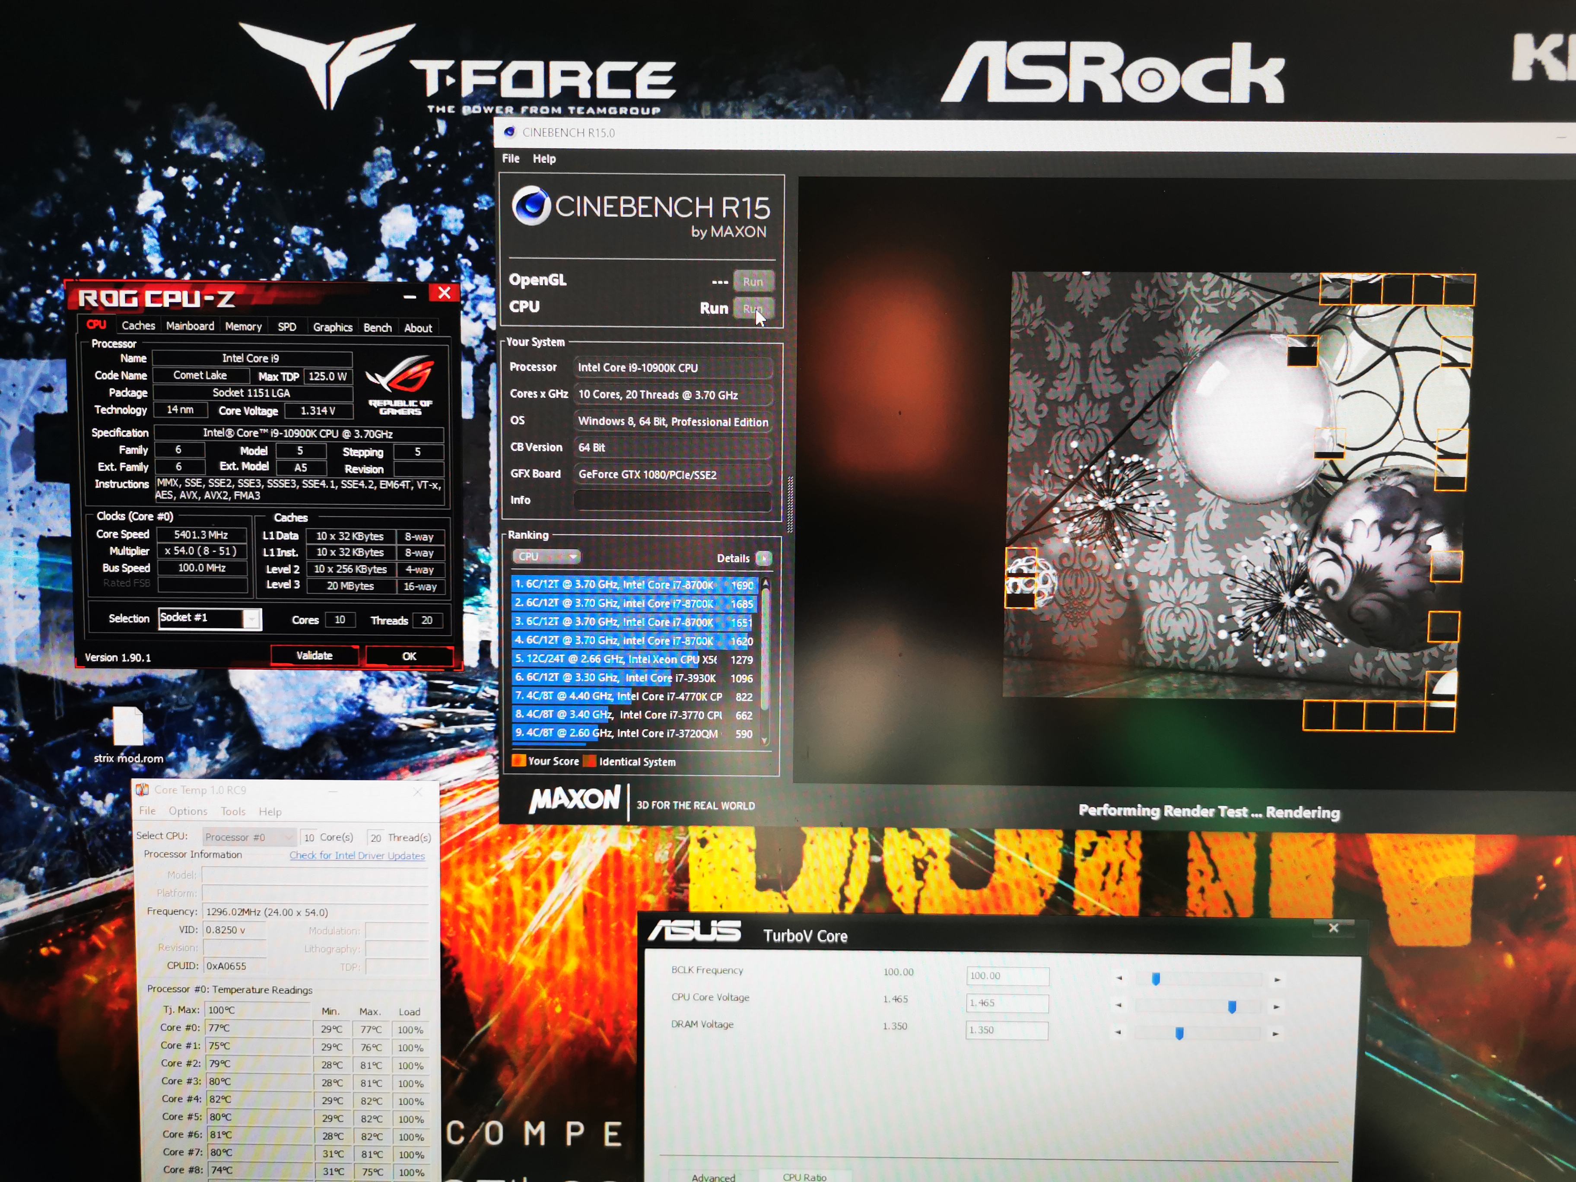Click the Info field in Cinebench system panel
This screenshot has height=1182, width=1576.
pos(672,501)
